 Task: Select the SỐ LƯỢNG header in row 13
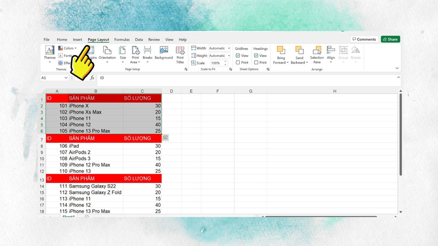pyautogui.click(x=142, y=179)
